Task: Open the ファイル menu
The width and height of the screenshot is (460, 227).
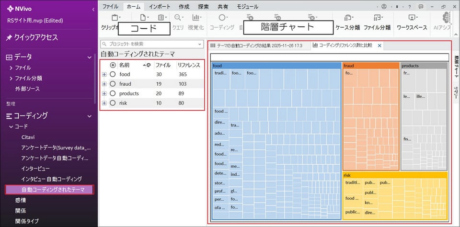Action: point(110,6)
